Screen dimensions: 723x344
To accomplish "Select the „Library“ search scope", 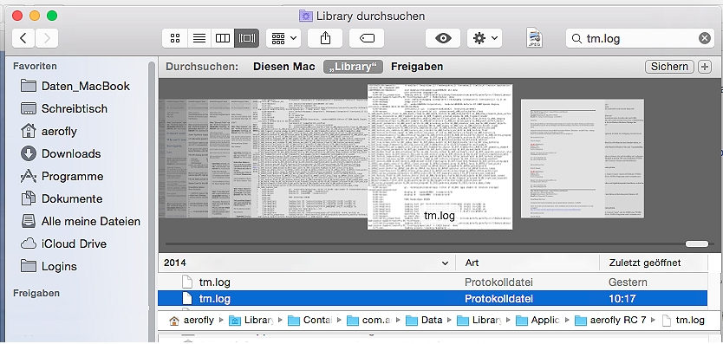I will (x=353, y=67).
